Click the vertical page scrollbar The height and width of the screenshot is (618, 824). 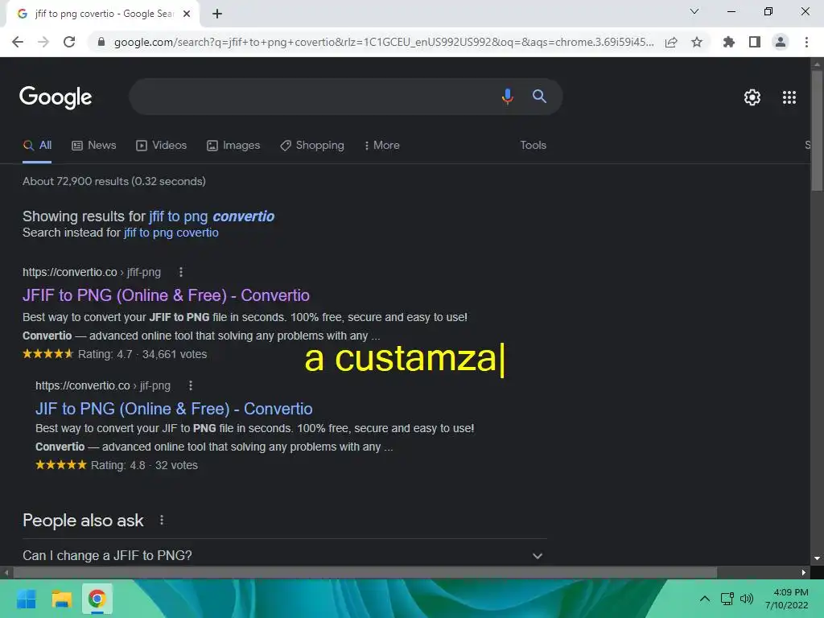tap(817, 131)
